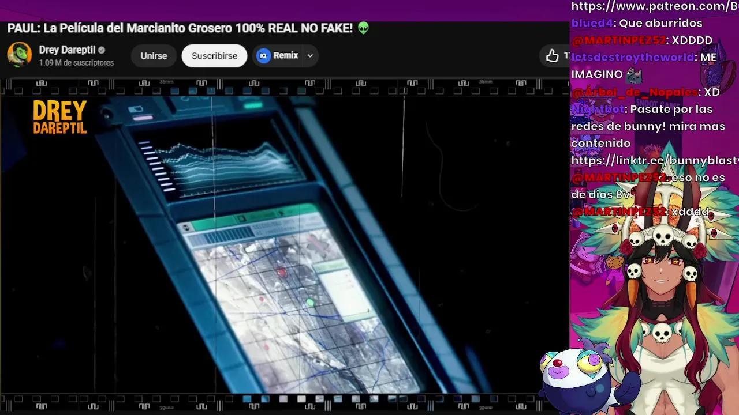
Task: Click username Árbol_de_Nopales in chat
Action: pyautogui.click(x=635, y=92)
